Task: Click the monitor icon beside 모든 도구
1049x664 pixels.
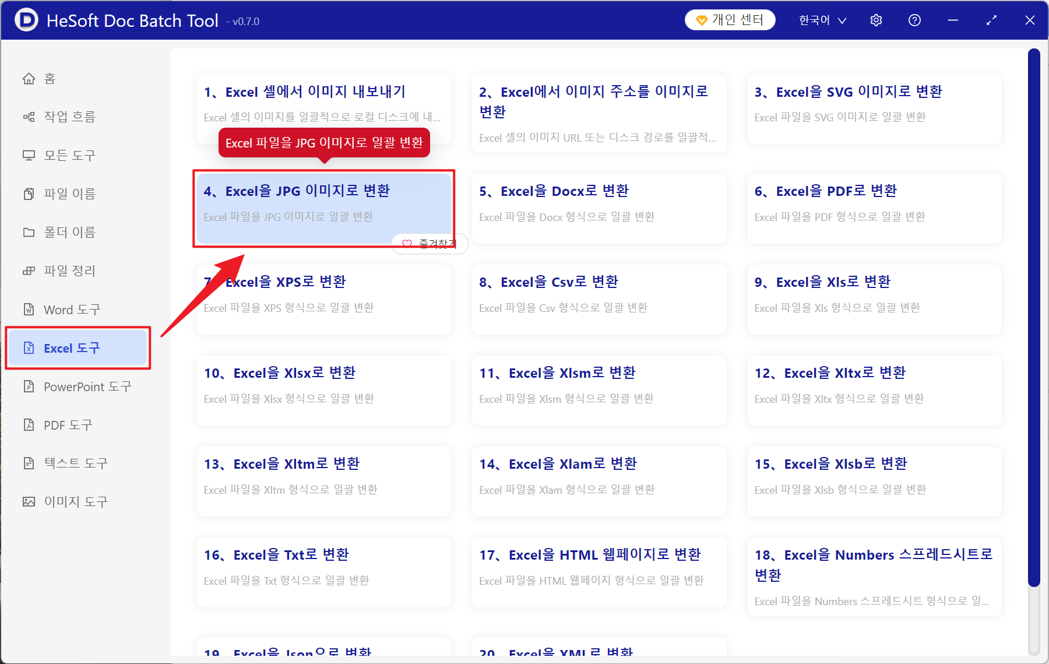Action: [x=29, y=155]
